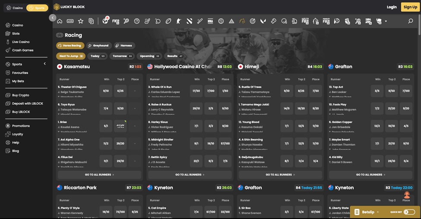Click the star favourites icon in sports bar
The image size is (421, 219).
(81, 21)
